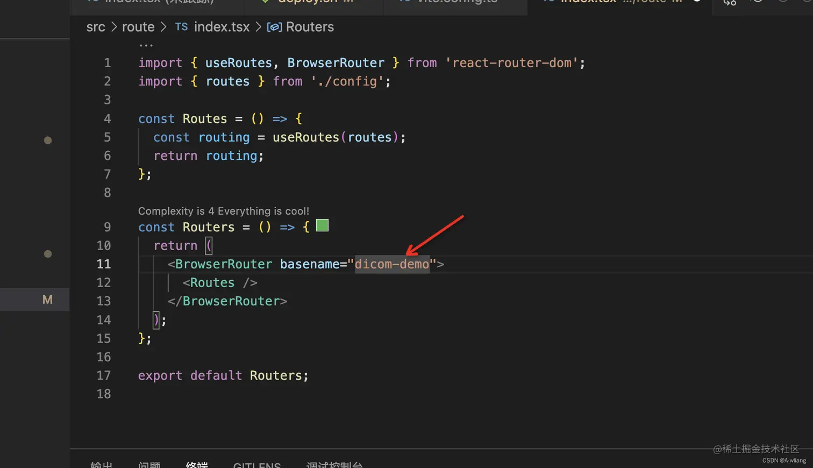Click the 'Routes' constant name on line 4
This screenshot has width=813, height=468.
[205, 119]
